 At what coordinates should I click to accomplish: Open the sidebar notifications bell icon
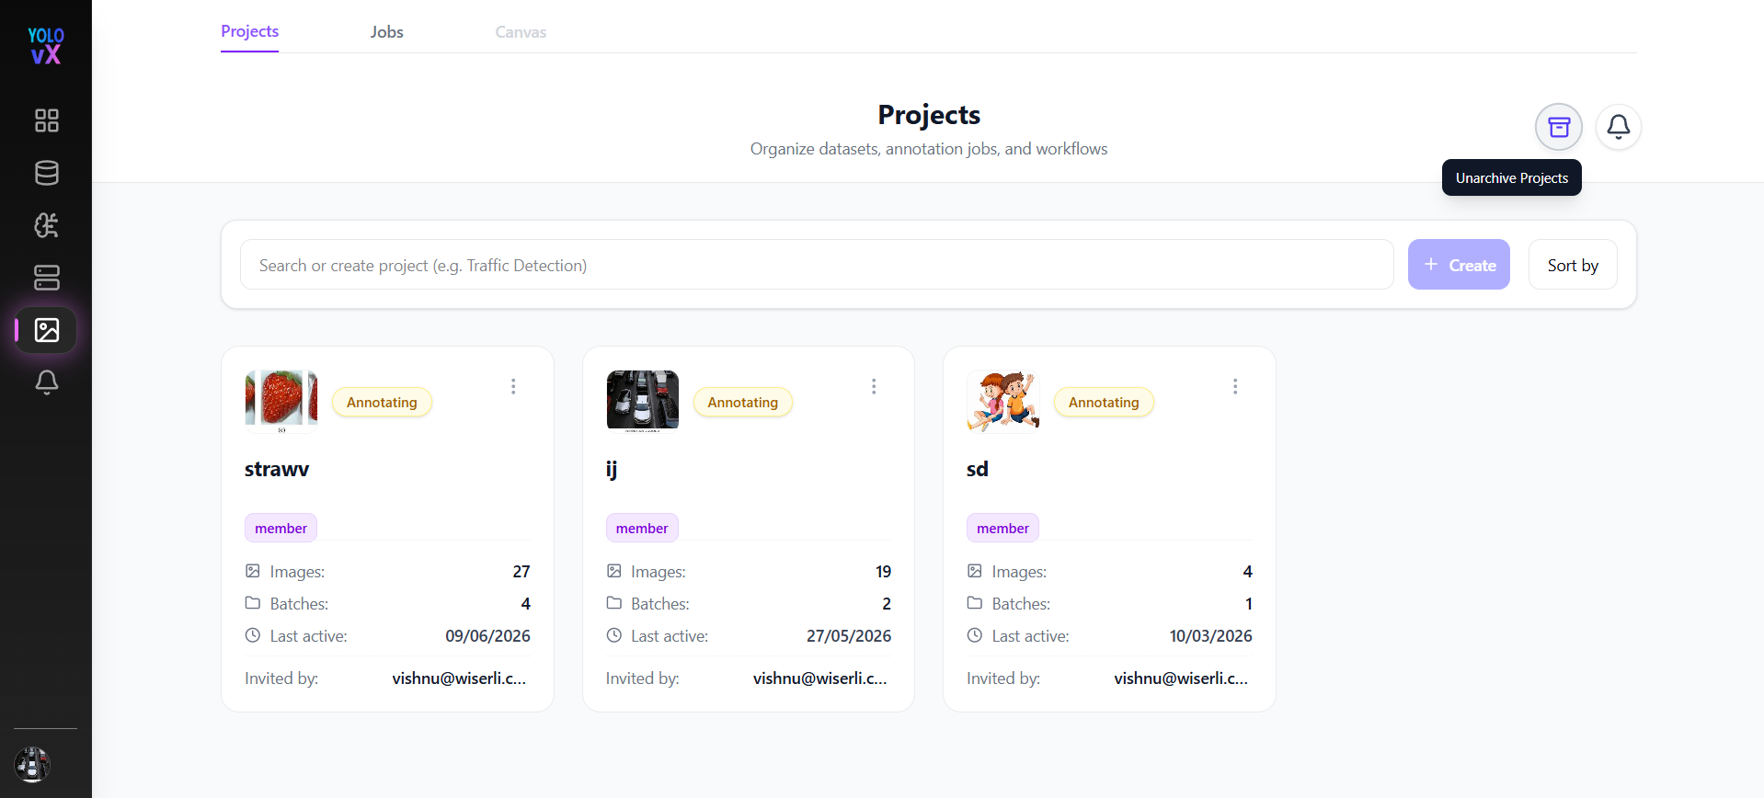tap(47, 382)
